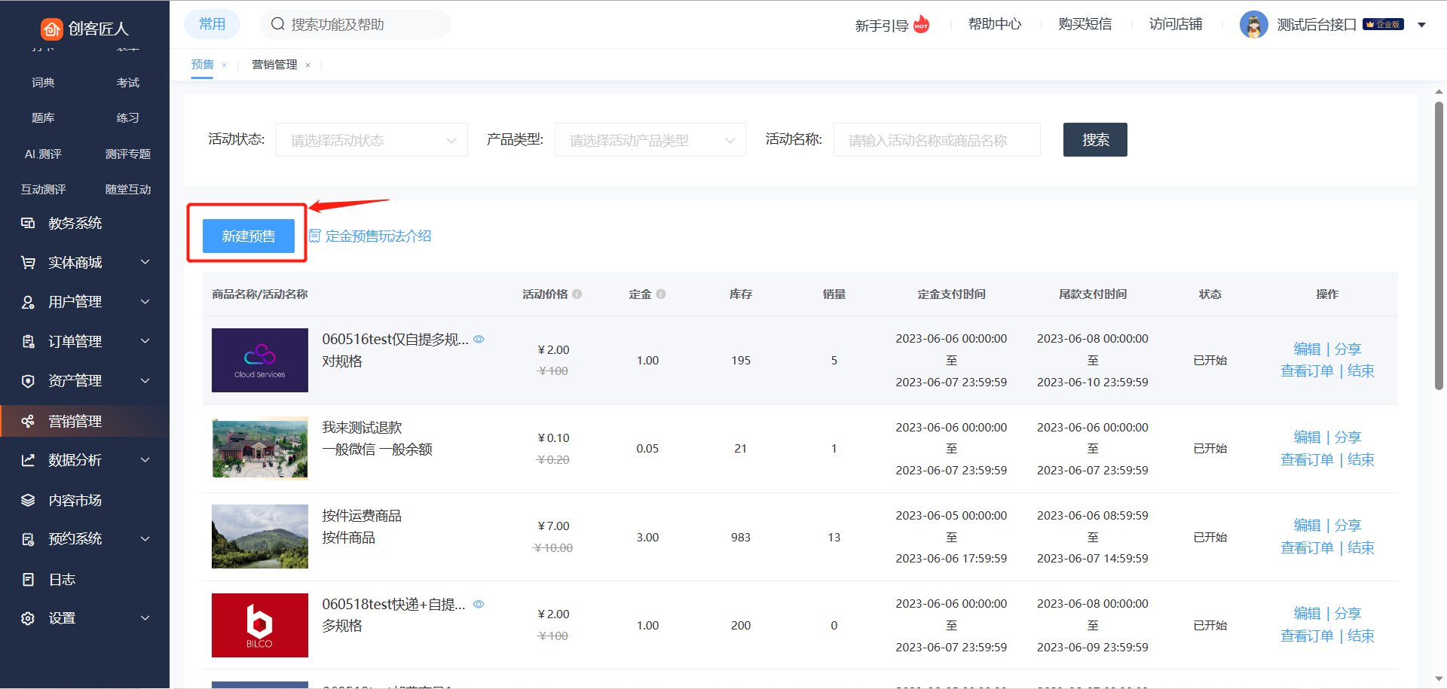The width and height of the screenshot is (1447, 689).
Task: Click the 活动名称 search input field
Action: [936, 140]
